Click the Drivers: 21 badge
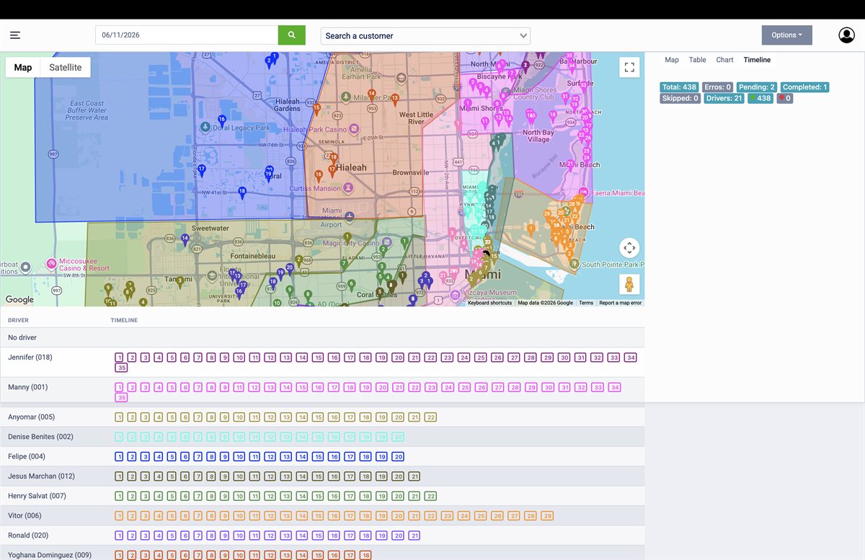The width and height of the screenshot is (865, 560). (x=724, y=99)
